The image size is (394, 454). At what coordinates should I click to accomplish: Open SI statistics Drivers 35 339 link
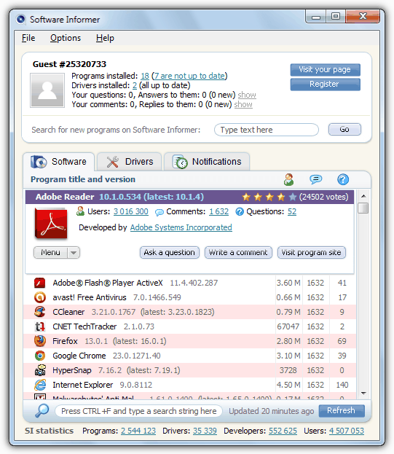[205, 431]
